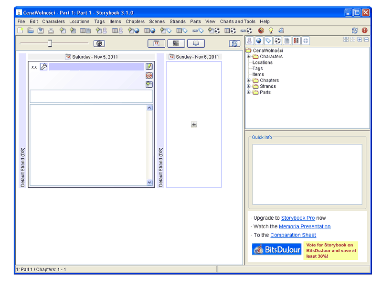
Task: Open the Characters menu
Action: pos(53,21)
